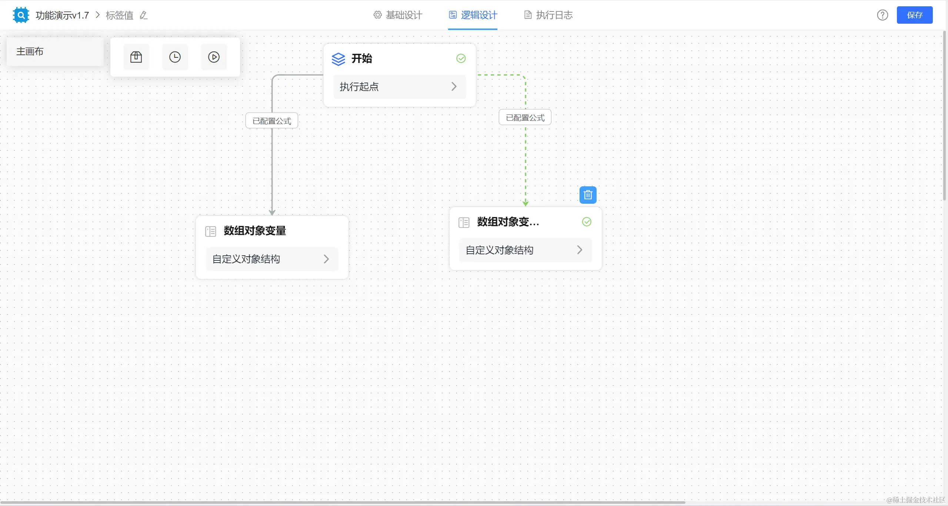Expand left node's 自定义对象结构 chevron

326,259
